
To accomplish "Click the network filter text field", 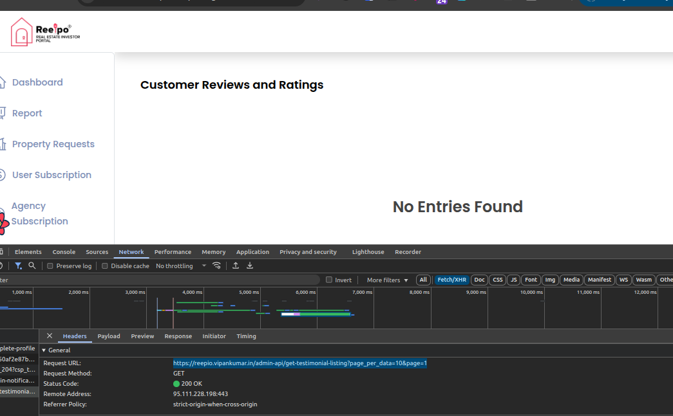I will tap(161, 280).
